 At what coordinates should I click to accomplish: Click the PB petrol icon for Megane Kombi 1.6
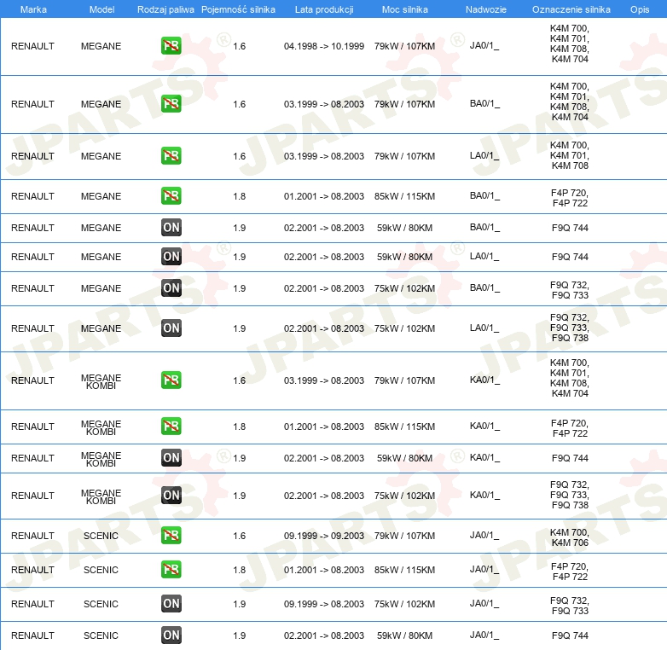(171, 380)
